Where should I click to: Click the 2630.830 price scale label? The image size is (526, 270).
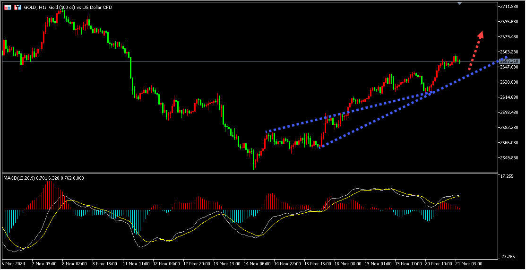click(511, 82)
